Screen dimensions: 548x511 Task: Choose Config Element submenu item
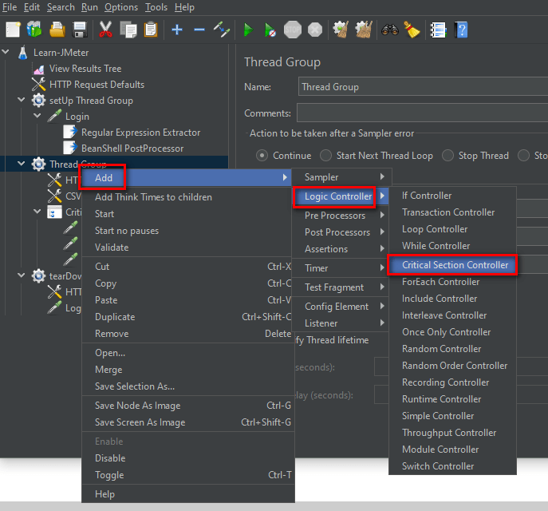[x=341, y=307]
